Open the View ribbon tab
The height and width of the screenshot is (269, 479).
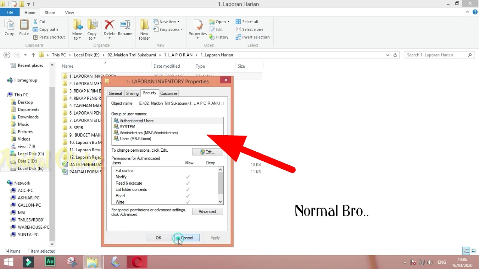click(x=70, y=12)
